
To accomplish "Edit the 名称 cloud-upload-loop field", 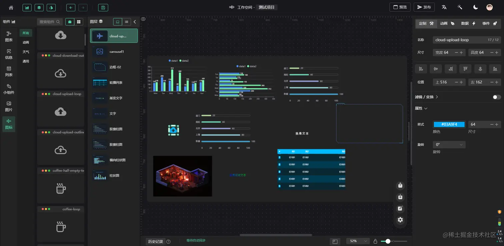I will point(467,40).
